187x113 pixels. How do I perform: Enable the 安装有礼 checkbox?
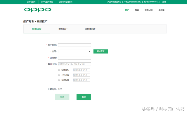59,70
